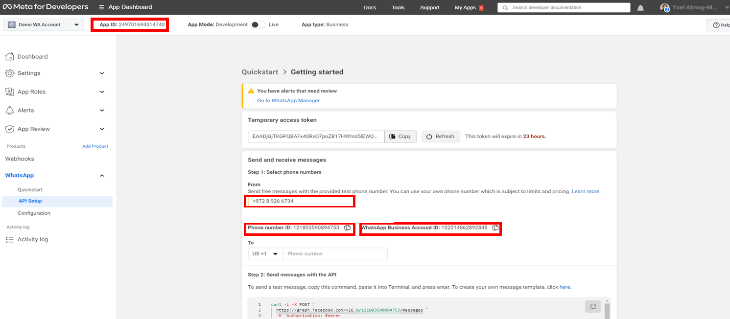Click the Activity log list icon
Screen dimensions: 730x319
pyautogui.click(x=9, y=239)
